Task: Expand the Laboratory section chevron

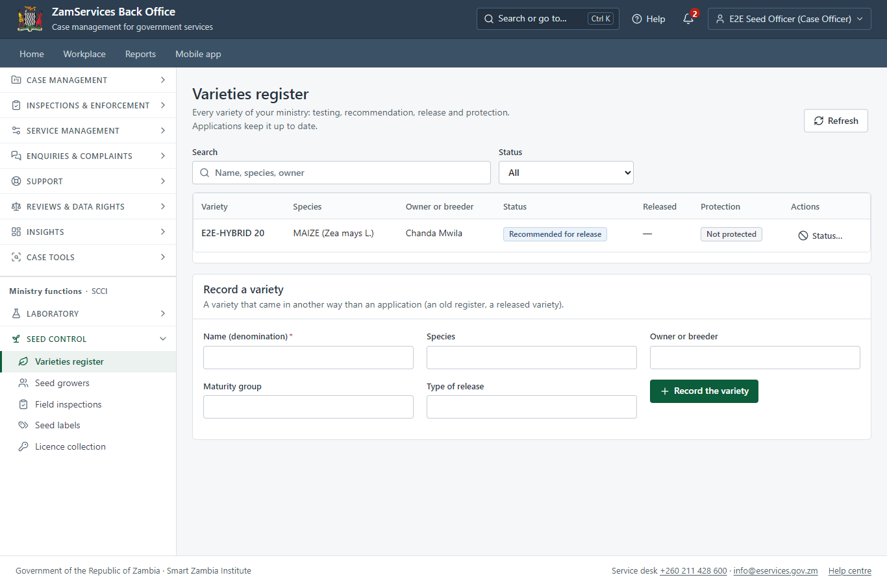Action: click(x=163, y=313)
